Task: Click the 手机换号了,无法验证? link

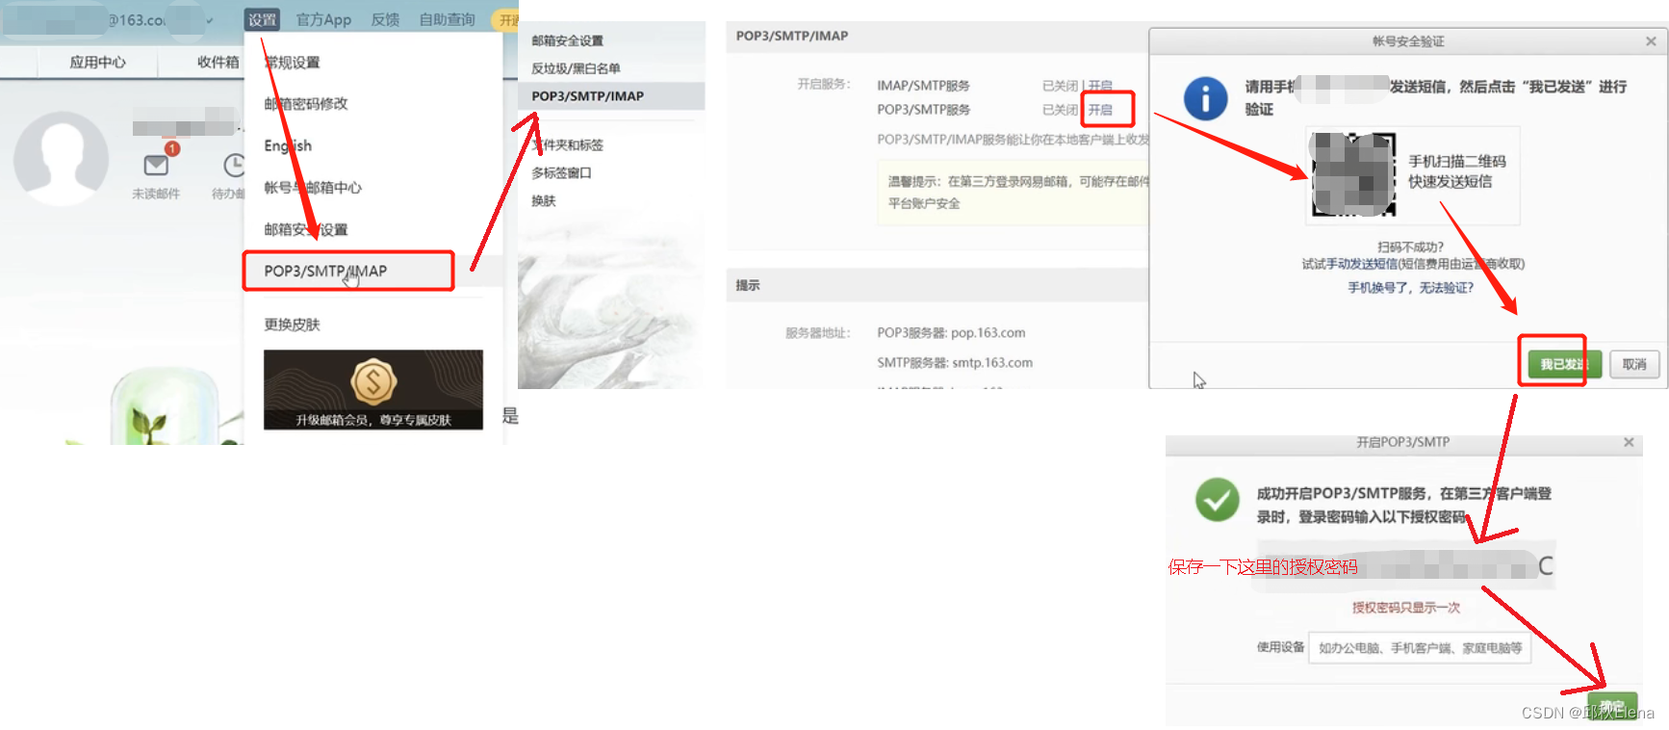Action: [x=1410, y=288]
